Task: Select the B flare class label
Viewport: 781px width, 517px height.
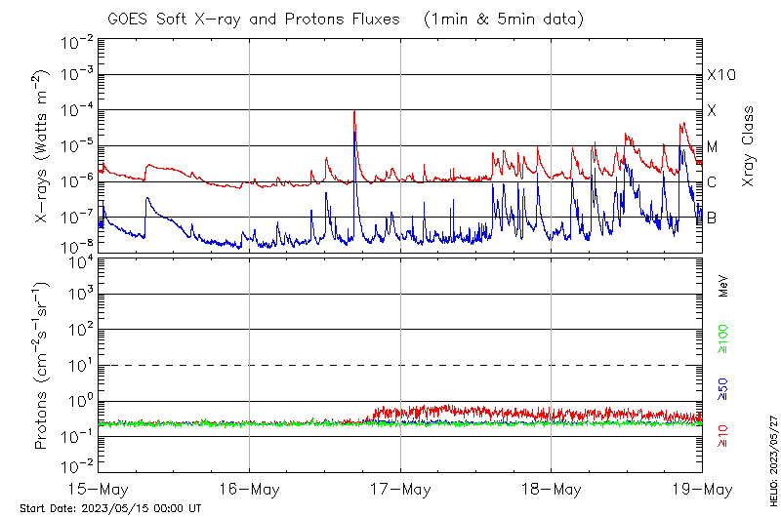Action: coord(712,218)
